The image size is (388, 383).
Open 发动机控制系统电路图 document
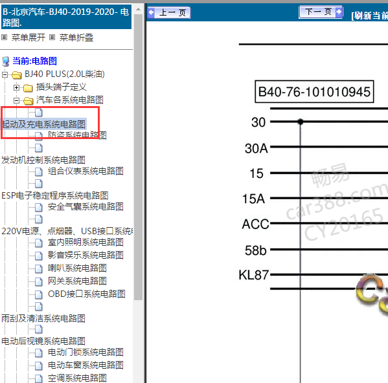pyautogui.click(x=43, y=160)
